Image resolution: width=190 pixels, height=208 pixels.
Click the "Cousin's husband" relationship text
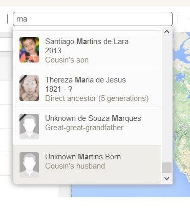75,166
